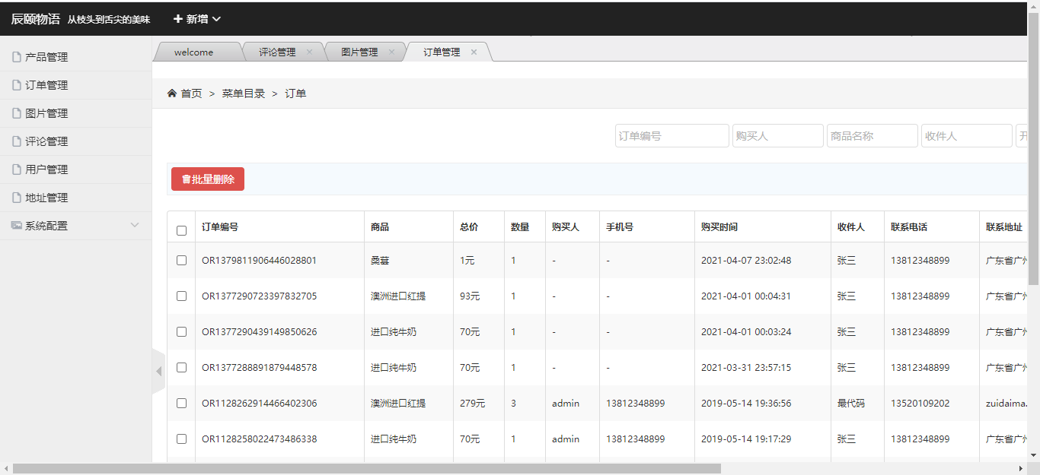Open 地址管理 from the sidebar menu

tap(46, 198)
